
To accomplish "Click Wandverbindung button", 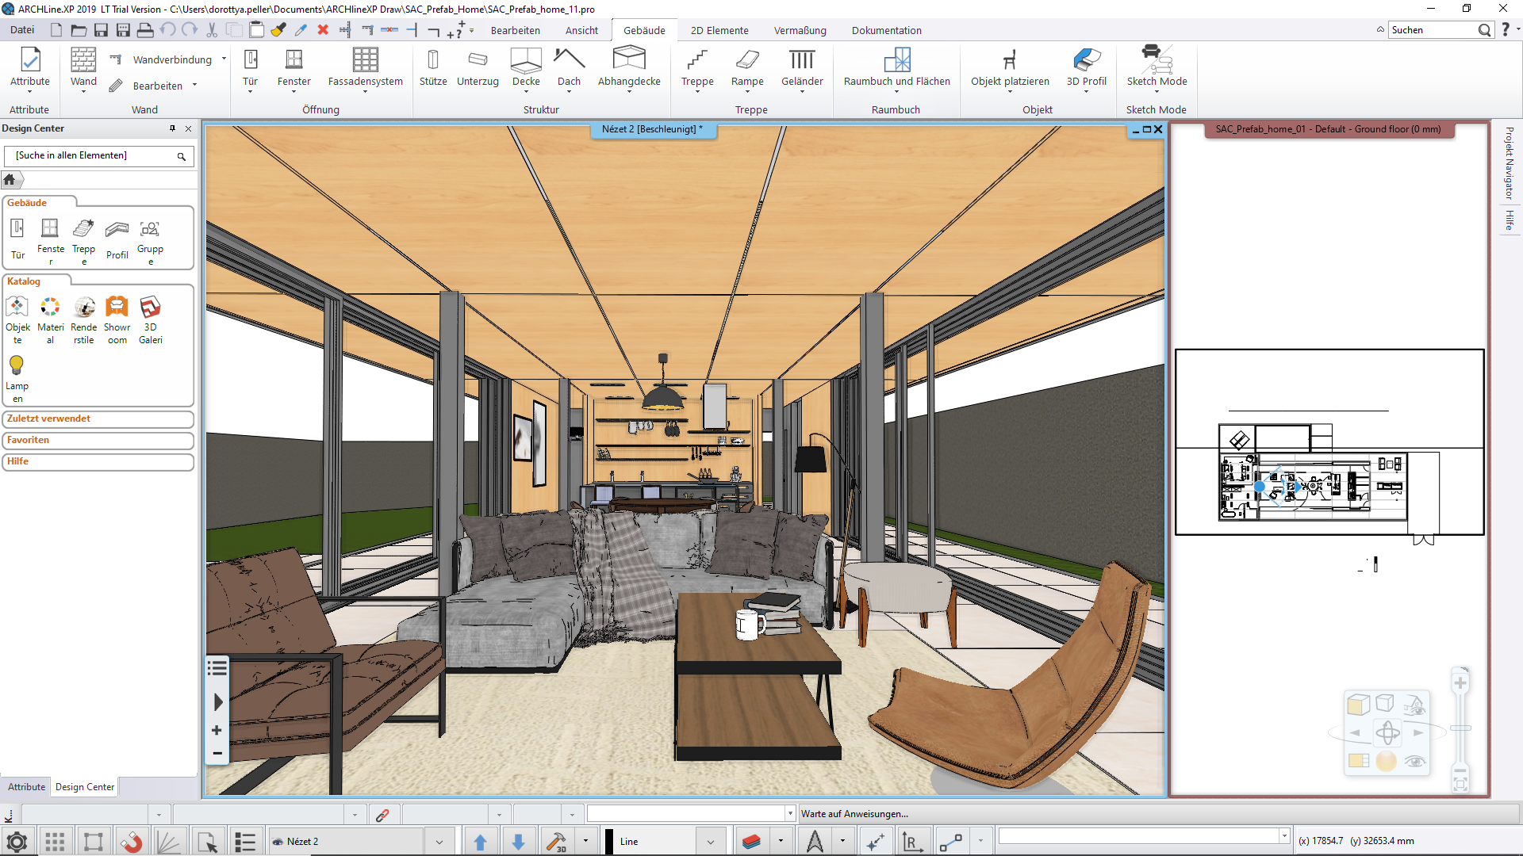I will 171,59.
